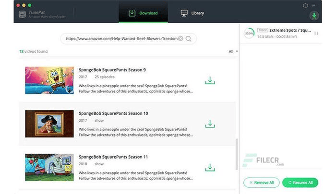Viewport: 336px width, 194px height.
Task: Expand the All filter dropdown
Action: 233,51
